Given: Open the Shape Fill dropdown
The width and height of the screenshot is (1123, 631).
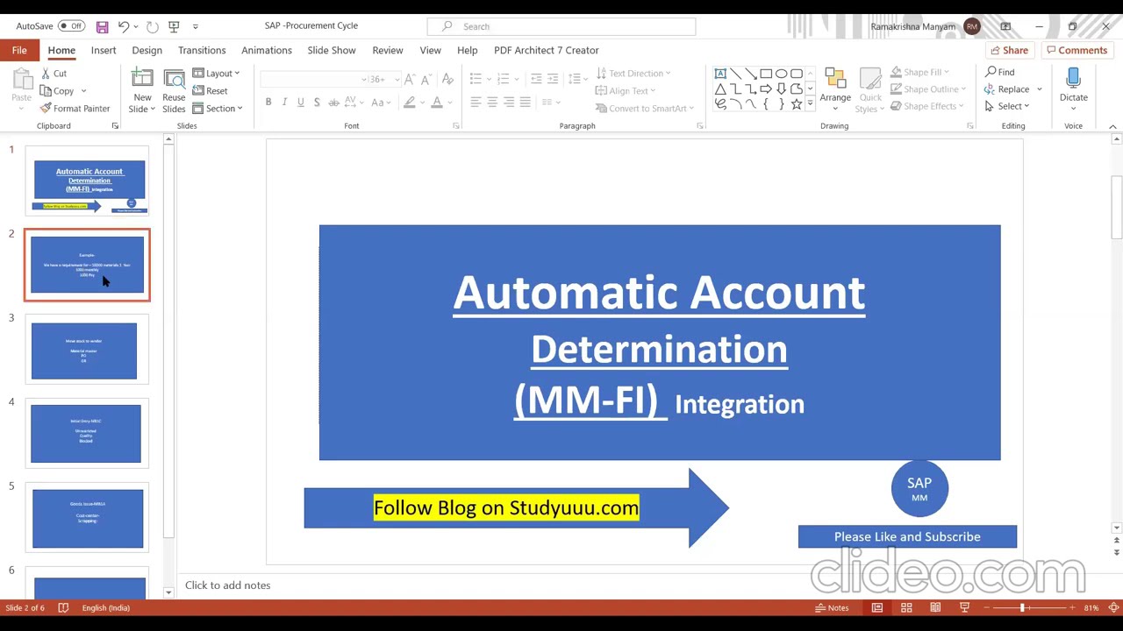Looking at the screenshot, I should click(919, 73).
